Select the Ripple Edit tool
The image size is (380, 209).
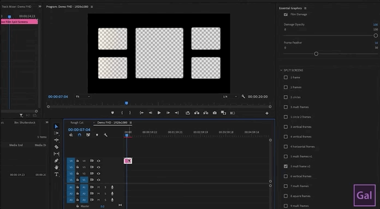56,140
